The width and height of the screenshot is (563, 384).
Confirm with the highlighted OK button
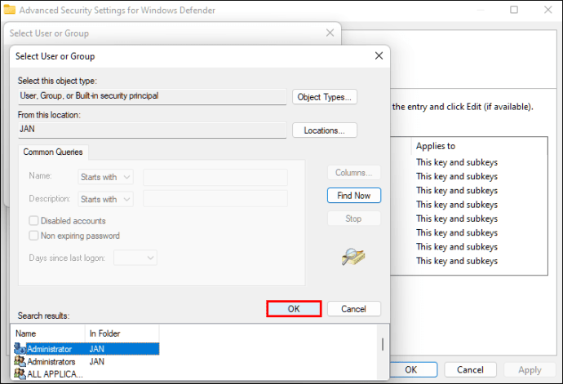tap(294, 309)
